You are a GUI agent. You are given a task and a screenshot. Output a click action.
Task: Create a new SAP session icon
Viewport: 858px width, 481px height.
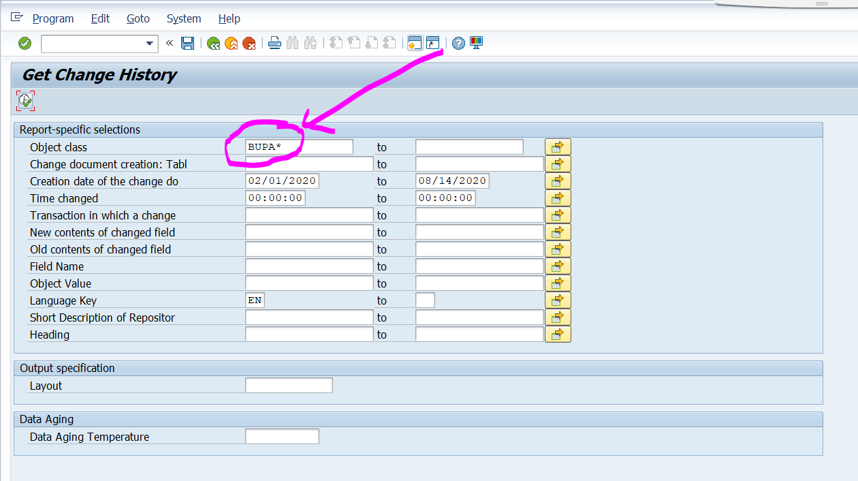(415, 43)
